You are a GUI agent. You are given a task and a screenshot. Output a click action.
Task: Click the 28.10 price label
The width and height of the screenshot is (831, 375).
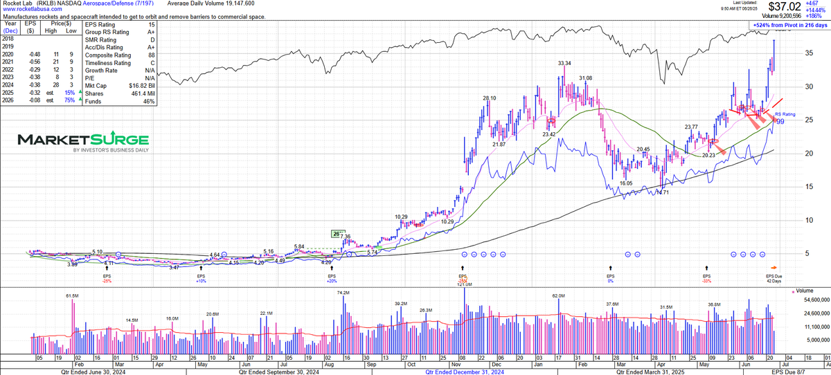point(490,98)
